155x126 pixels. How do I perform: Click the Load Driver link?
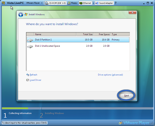35,80
